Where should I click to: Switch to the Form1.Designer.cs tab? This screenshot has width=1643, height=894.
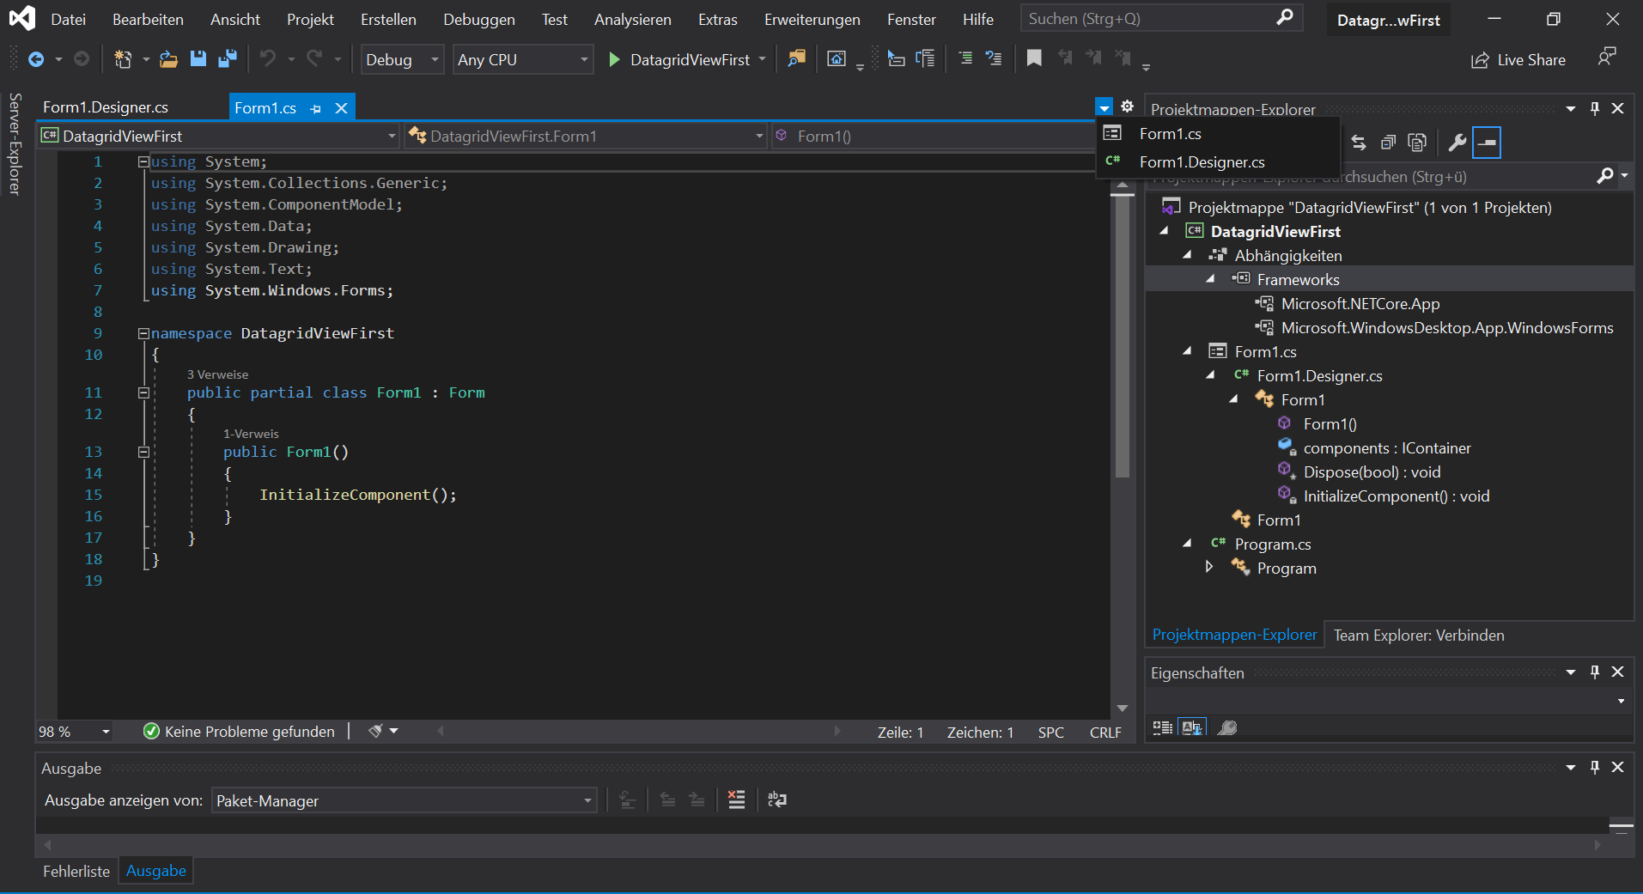(105, 106)
